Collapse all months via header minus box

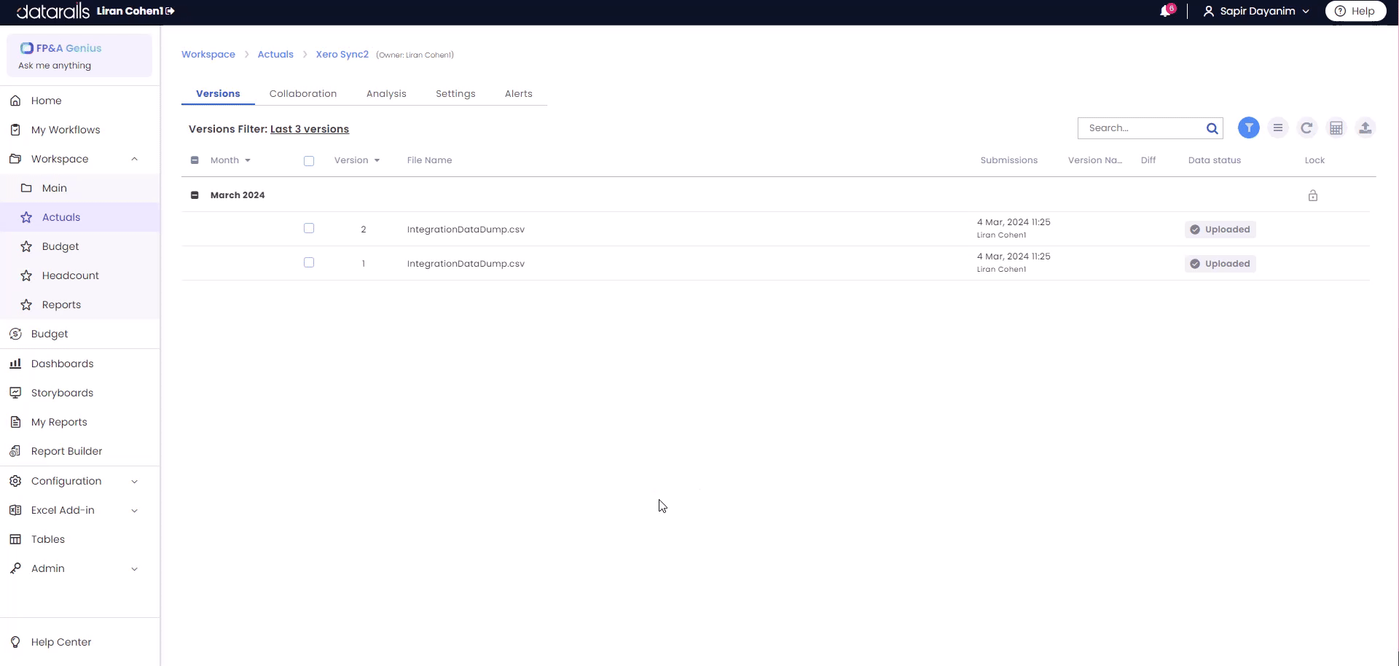click(x=195, y=160)
